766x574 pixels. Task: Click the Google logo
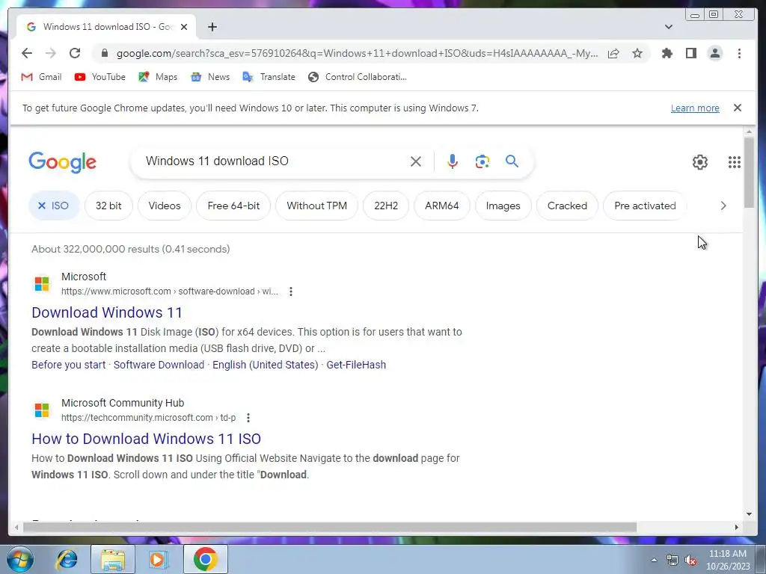click(63, 162)
